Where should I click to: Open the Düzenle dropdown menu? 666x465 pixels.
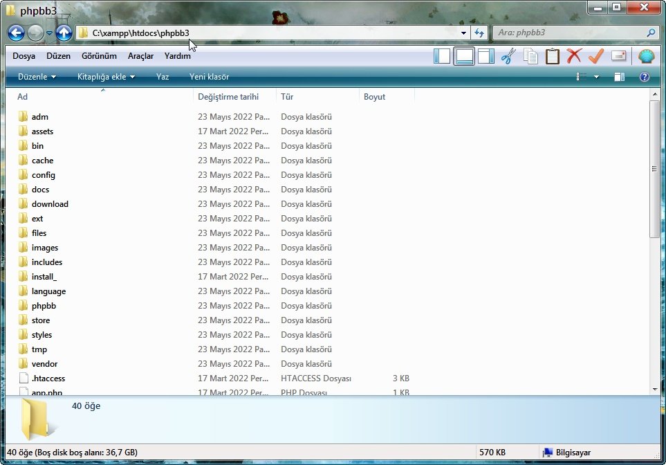37,77
